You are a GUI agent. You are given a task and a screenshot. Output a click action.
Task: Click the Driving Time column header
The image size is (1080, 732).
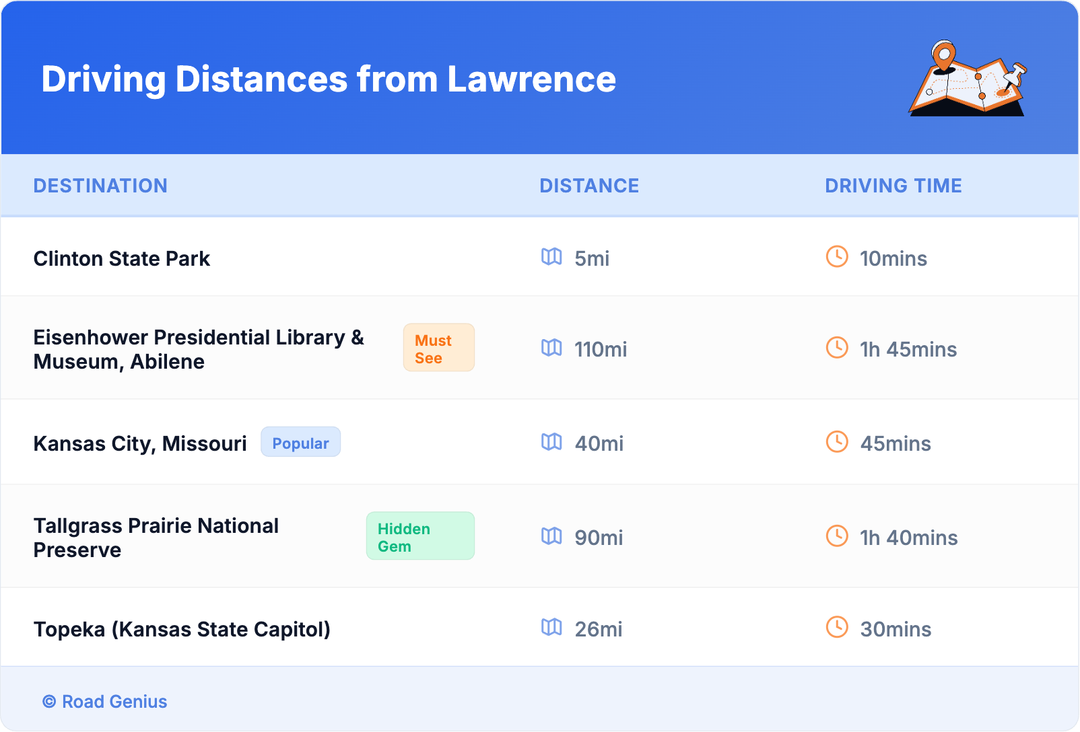(x=893, y=186)
